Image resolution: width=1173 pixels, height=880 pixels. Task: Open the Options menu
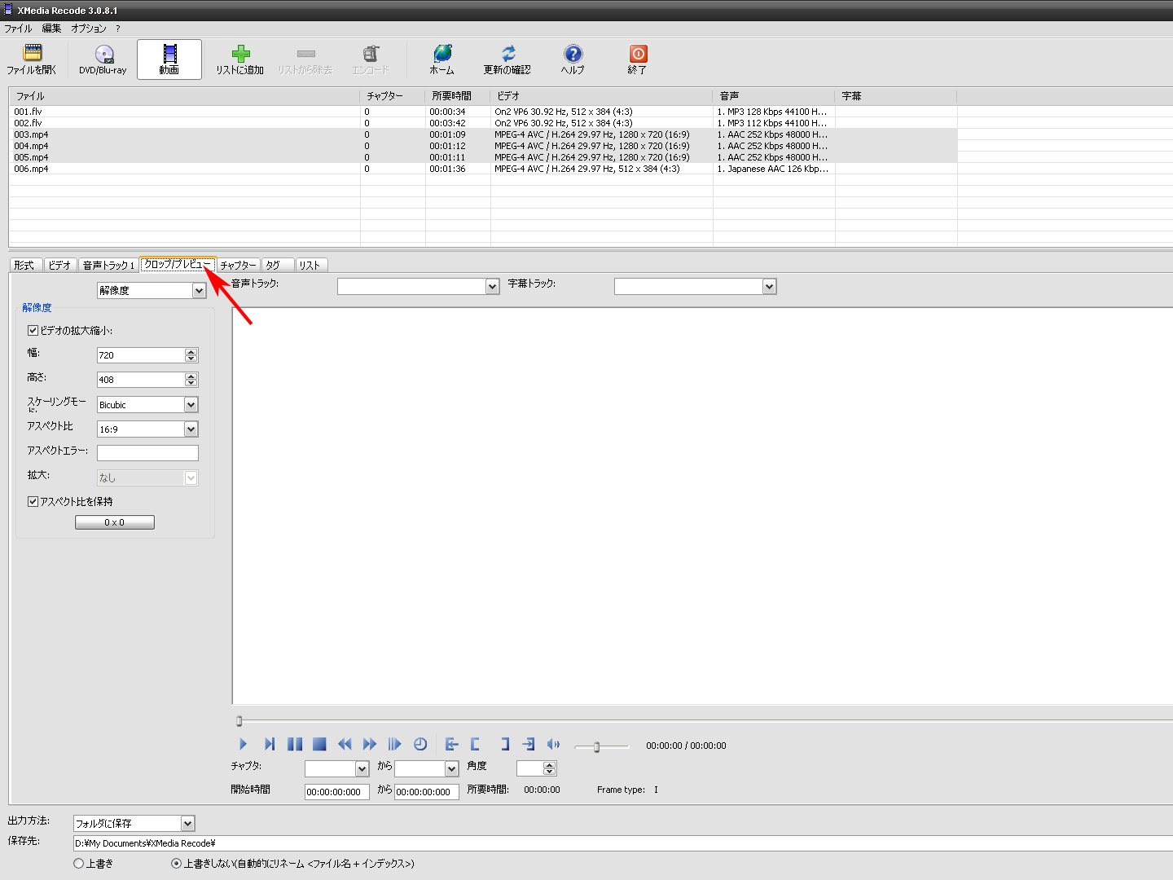click(x=88, y=29)
